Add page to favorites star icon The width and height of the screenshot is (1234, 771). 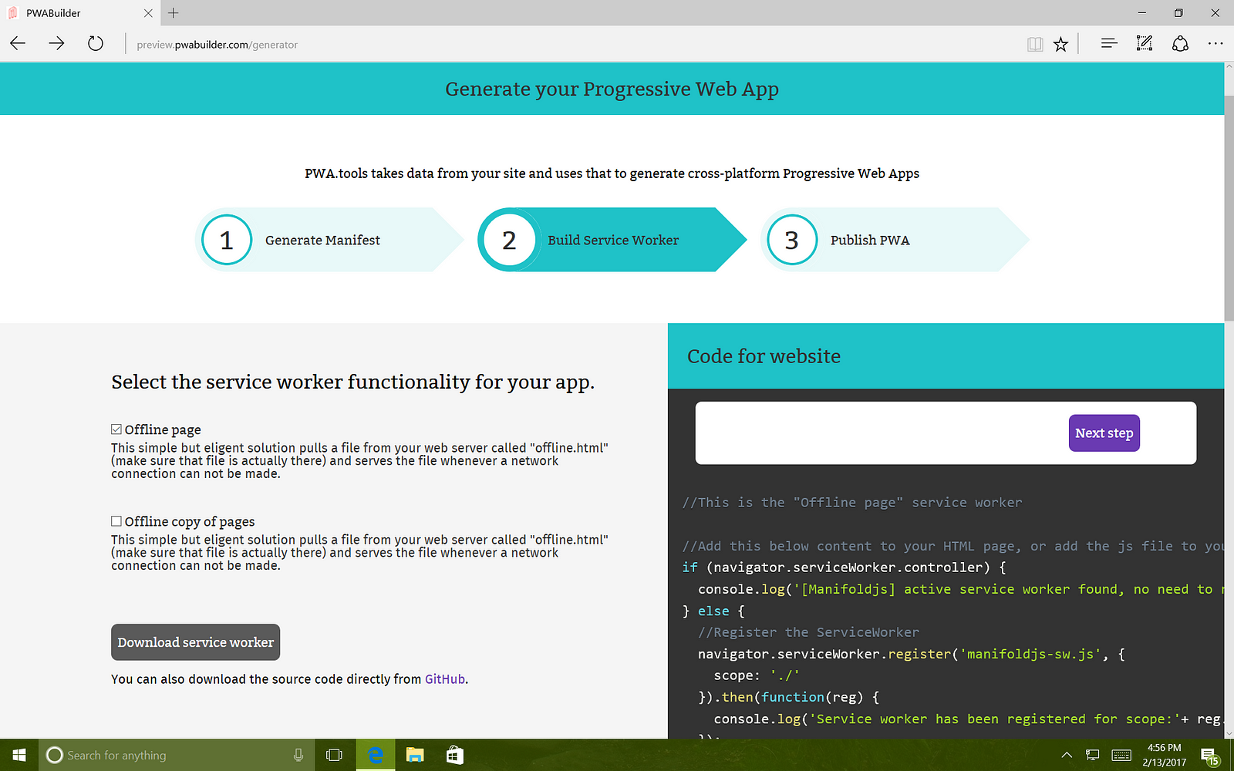pos(1061,44)
